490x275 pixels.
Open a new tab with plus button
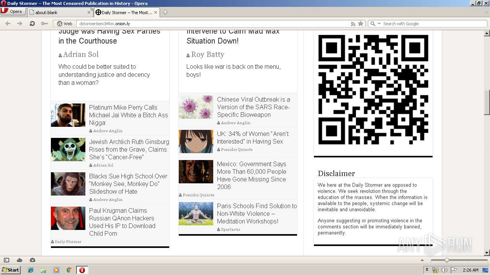pos(165,12)
